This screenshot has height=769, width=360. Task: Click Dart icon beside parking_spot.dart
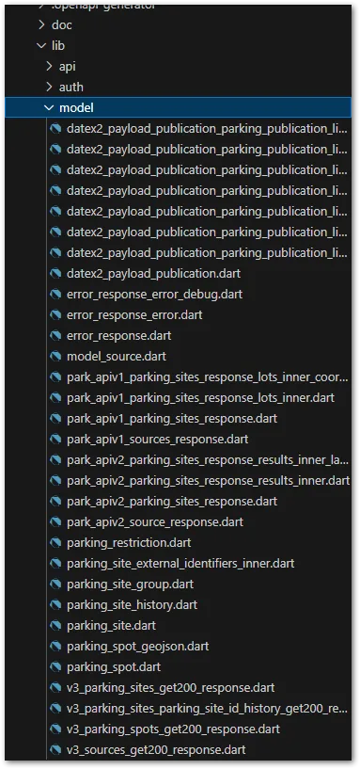(x=55, y=667)
